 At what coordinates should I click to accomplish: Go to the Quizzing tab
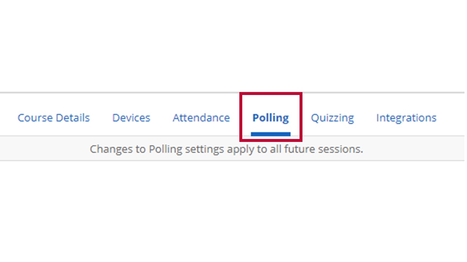332,118
